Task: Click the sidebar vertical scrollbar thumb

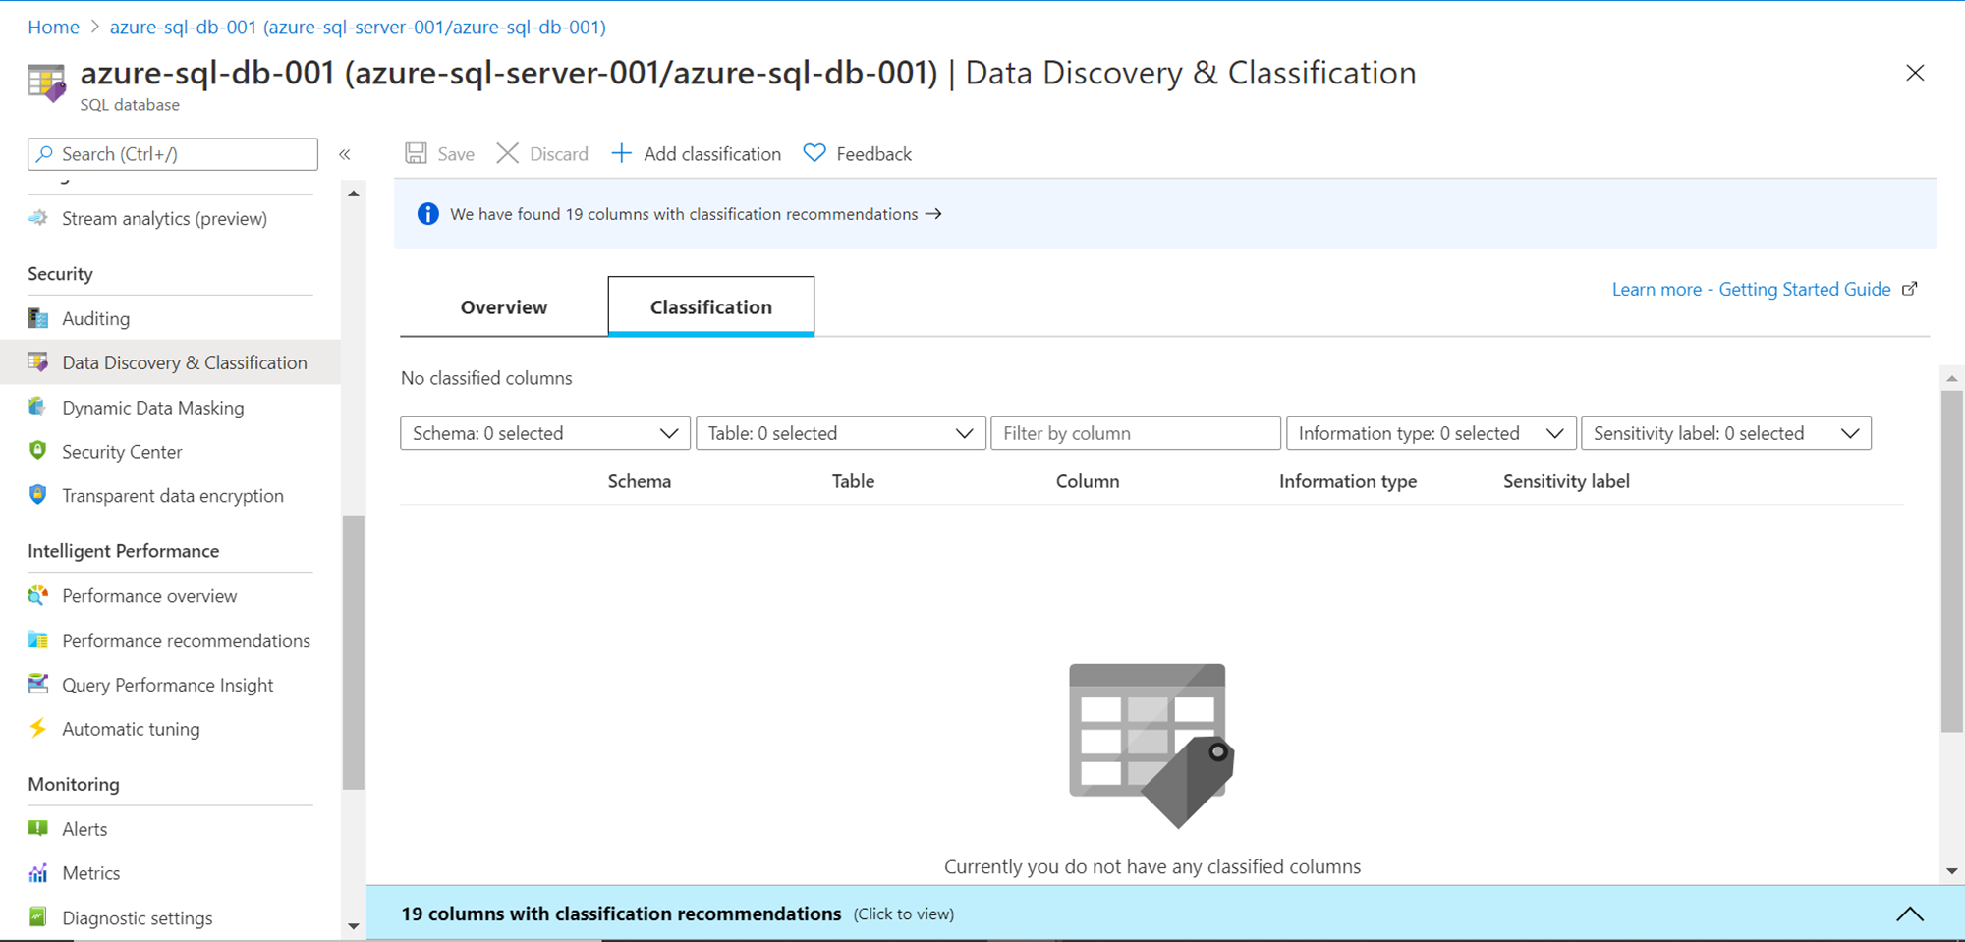Action: coord(353,652)
